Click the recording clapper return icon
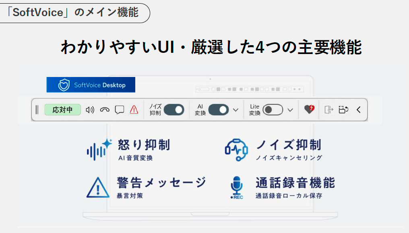This screenshot has height=233, width=409. 343,110
